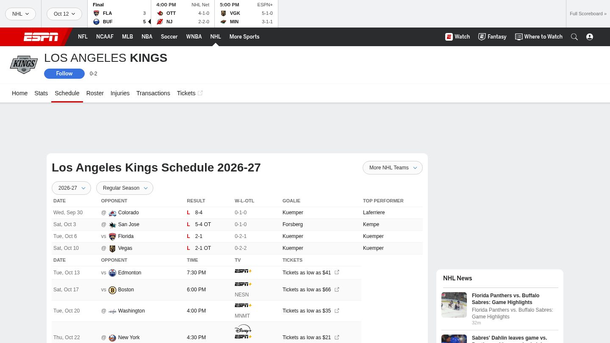Select NBA in the navigation bar
The width and height of the screenshot is (610, 343).
click(147, 37)
